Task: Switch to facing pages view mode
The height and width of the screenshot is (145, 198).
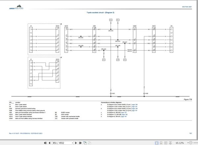Action: tap(166, 143)
